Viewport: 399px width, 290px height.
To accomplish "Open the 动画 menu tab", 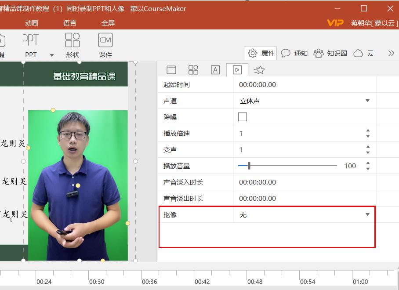I will pyautogui.click(x=32, y=23).
